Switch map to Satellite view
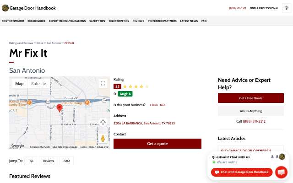Image resolution: width=293 pixels, height=183 pixels. [x=38, y=84]
